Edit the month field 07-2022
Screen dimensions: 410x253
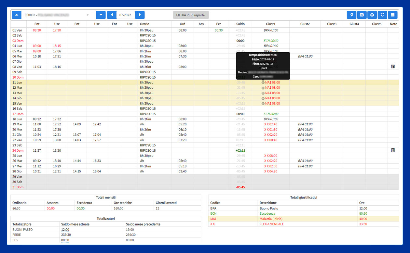click(x=126, y=15)
